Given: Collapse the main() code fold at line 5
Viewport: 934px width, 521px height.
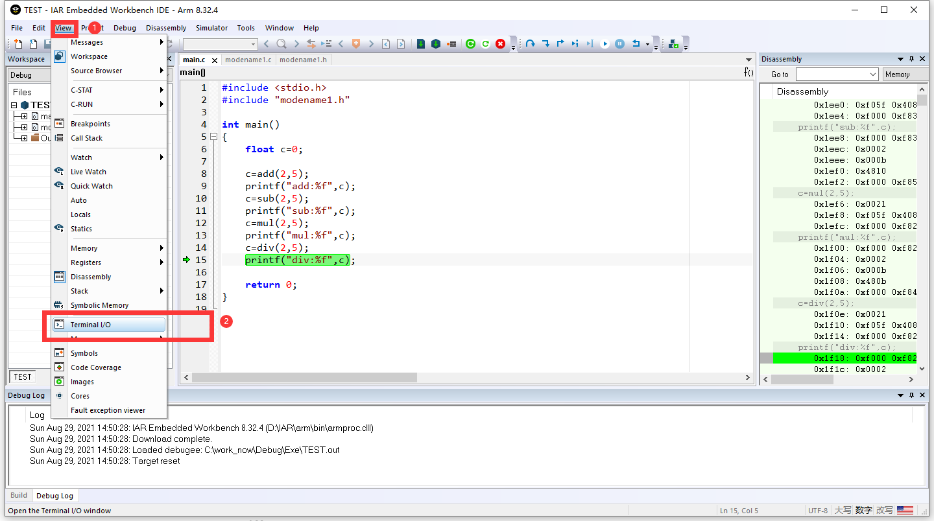Looking at the screenshot, I should pos(213,137).
